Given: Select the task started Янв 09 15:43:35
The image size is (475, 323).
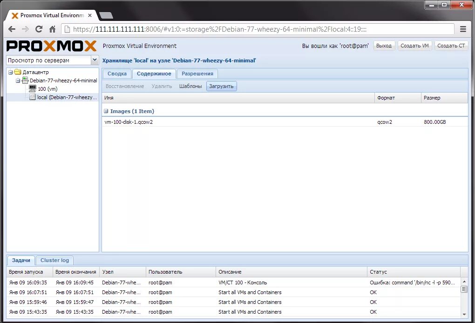Looking at the screenshot, I should (233, 311).
